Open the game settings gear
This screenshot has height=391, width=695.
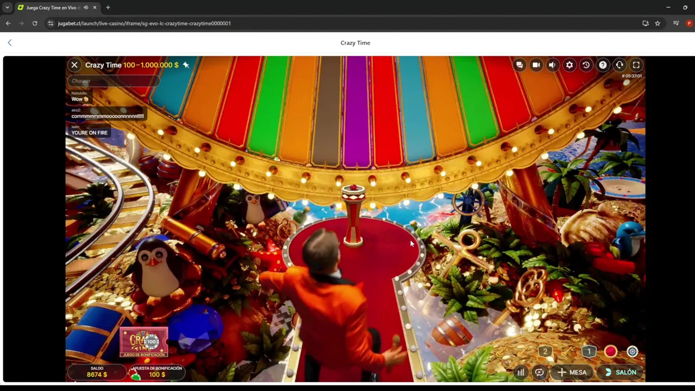click(569, 65)
